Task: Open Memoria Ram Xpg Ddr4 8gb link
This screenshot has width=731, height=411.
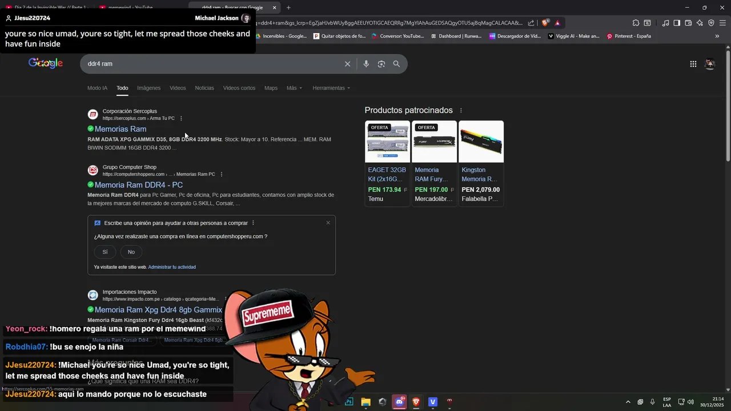Action: [158, 310]
